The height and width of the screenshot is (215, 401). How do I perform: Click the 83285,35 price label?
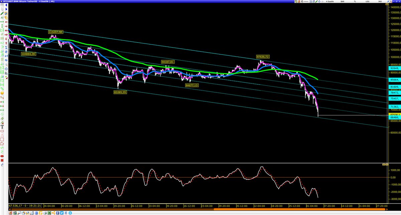tap(120, 92)
